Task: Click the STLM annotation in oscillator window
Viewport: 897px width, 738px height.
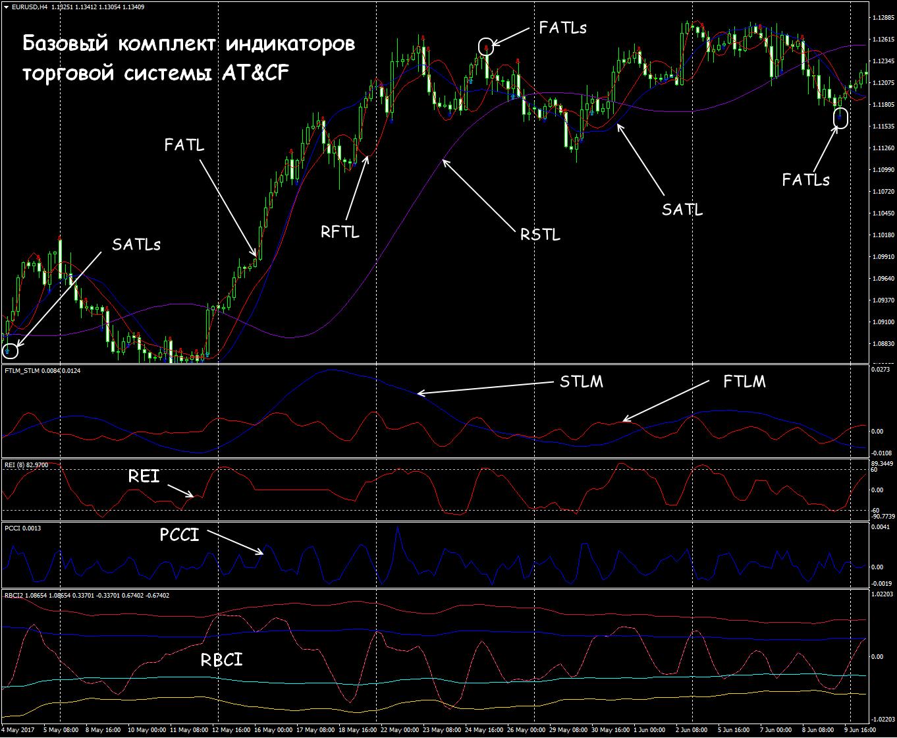Action: tap(581, 382)
